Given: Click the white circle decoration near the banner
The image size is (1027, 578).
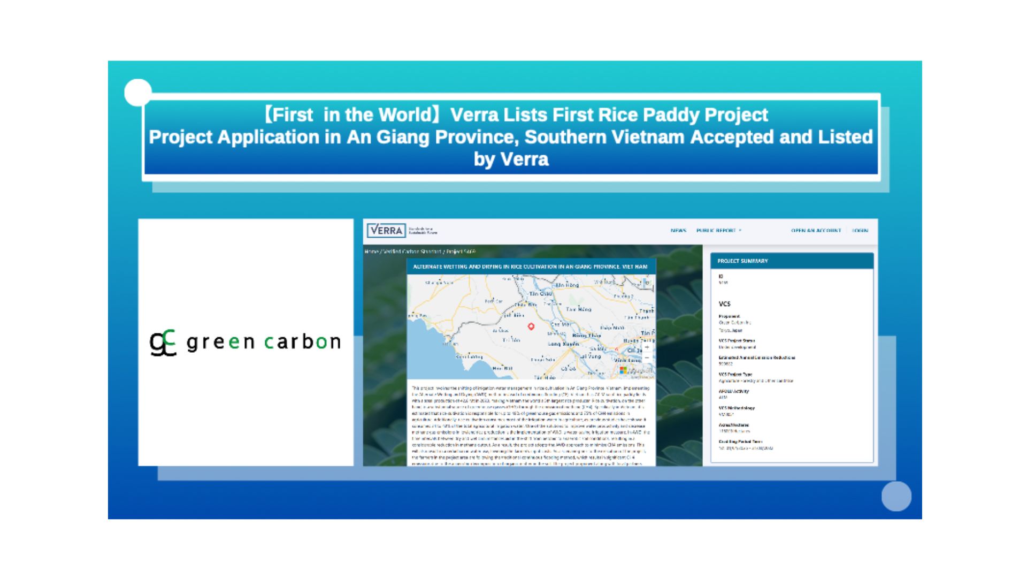Looking at the screenshot, I should [x=139, y=92].
